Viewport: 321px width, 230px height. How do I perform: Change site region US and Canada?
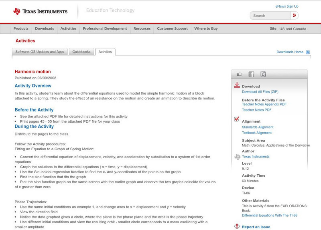click(x=293, y=29)
